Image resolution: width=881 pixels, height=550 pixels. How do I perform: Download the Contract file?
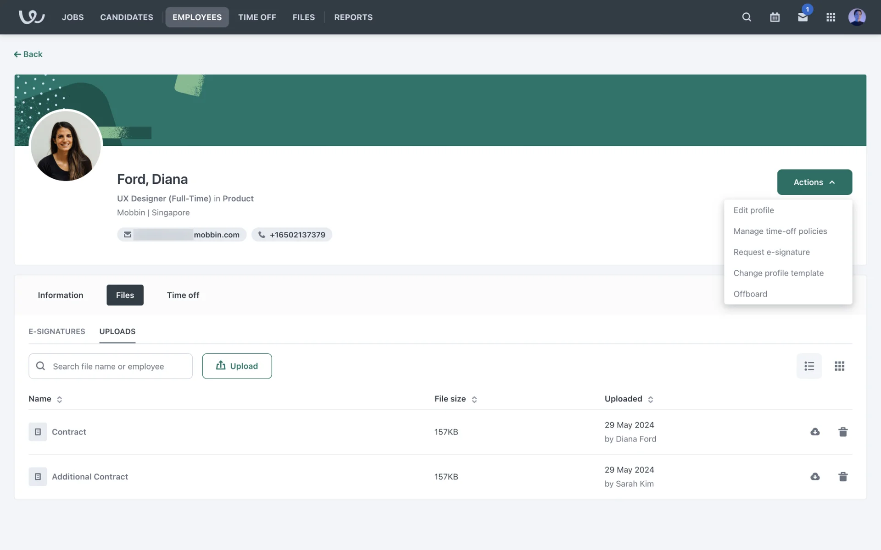tap(815, 432)
